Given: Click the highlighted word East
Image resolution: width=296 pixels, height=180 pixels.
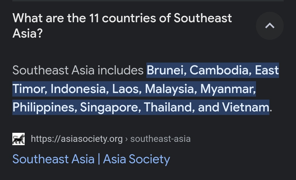Looking at the screenshot, I should tap(267, 71).
